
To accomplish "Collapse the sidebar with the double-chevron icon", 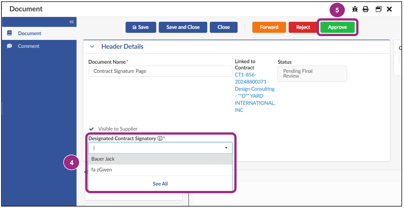I will click(71, 22).
